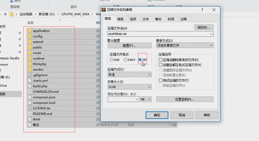Open the 压缩方式 dropdown
259x141 pixels.
(x=129, y=75)
